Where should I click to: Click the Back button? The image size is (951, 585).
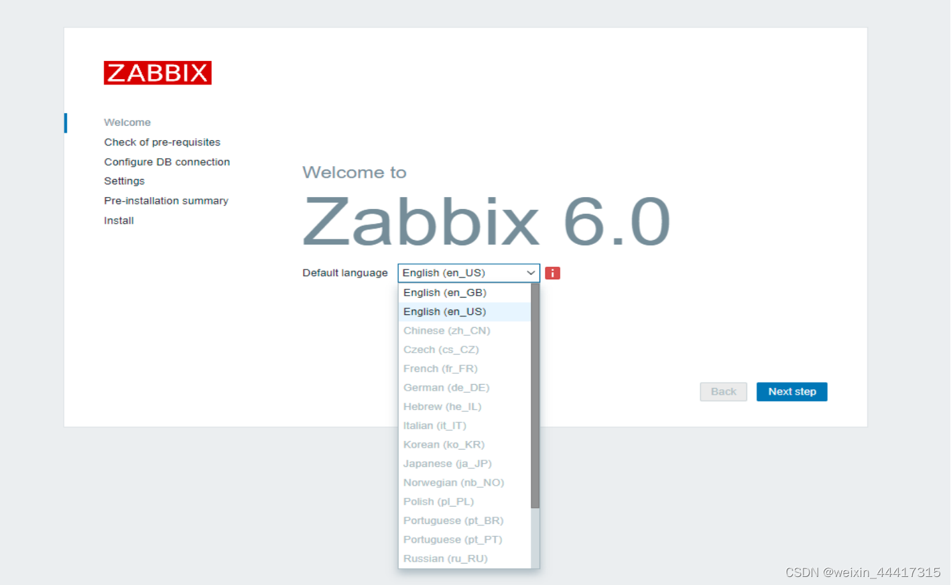click(x=723, y=391)
